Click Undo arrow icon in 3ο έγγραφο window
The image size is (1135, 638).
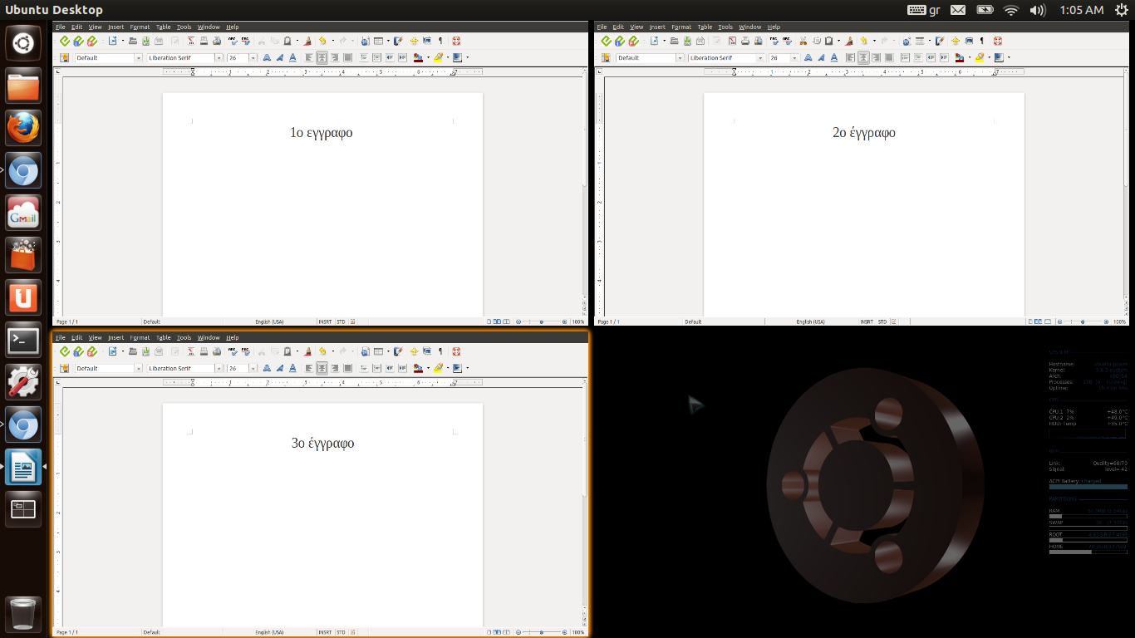[x=322, y=351]
